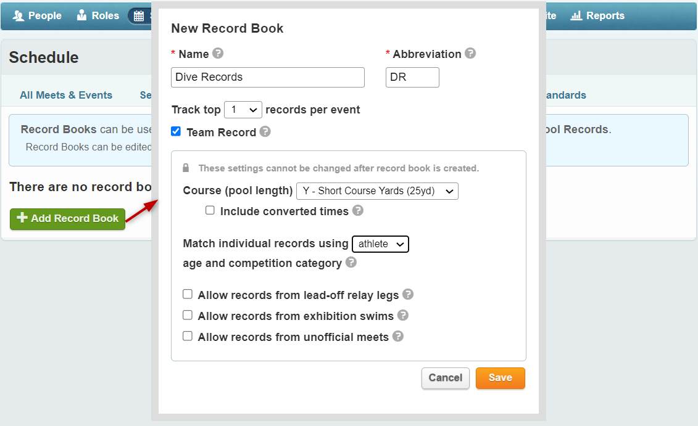Uncheck the Team Record checkbox
698x426 pixels.
(x=175, y=131)
